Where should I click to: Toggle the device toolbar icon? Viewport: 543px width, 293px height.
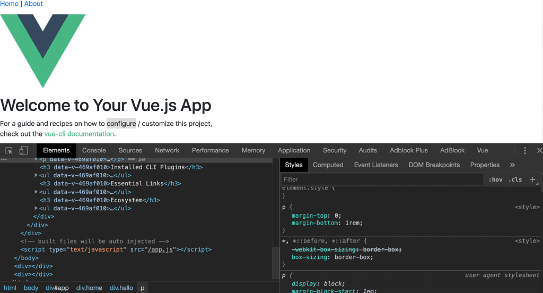point(23,151)
